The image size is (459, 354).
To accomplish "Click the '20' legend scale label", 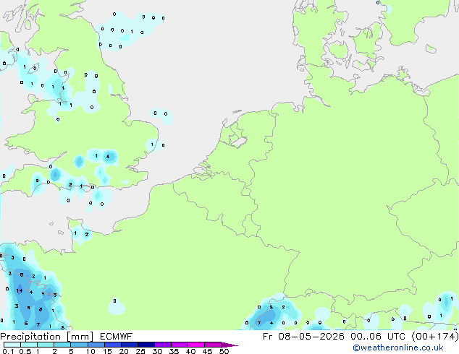I will [124, 351].
